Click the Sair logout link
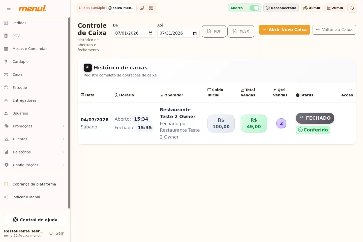363x242 pixels. tap(56, 233)
